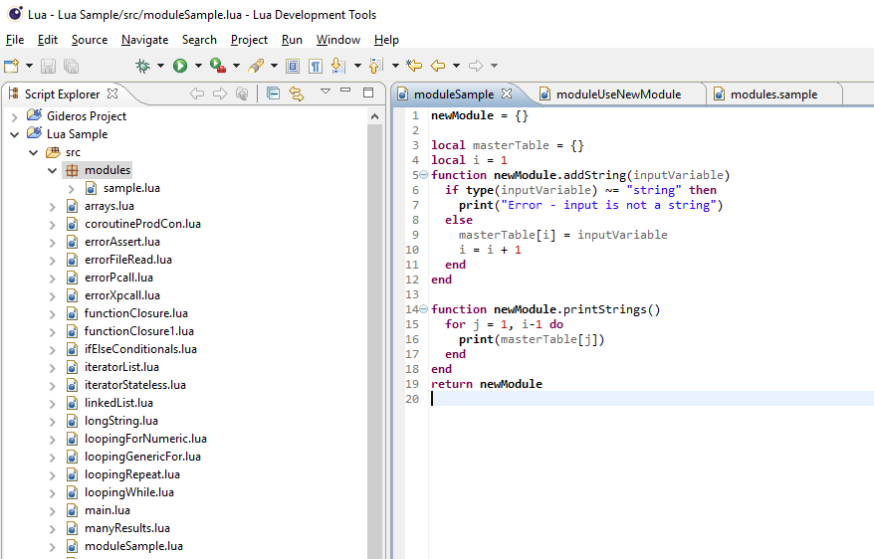
Task: Close the Script Explorer view
Action: pyautogui.click(x=112, y=93)
